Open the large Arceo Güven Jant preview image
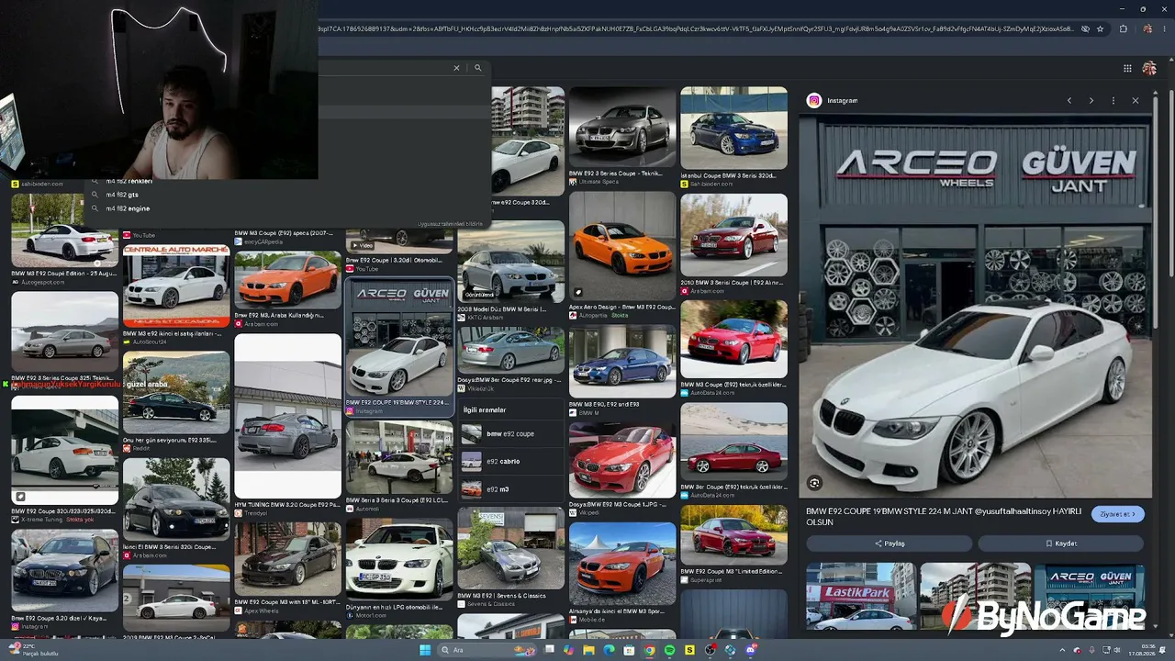Image resolution: width=1175 pixels, height=661 pixels. [x=975, y=307]
